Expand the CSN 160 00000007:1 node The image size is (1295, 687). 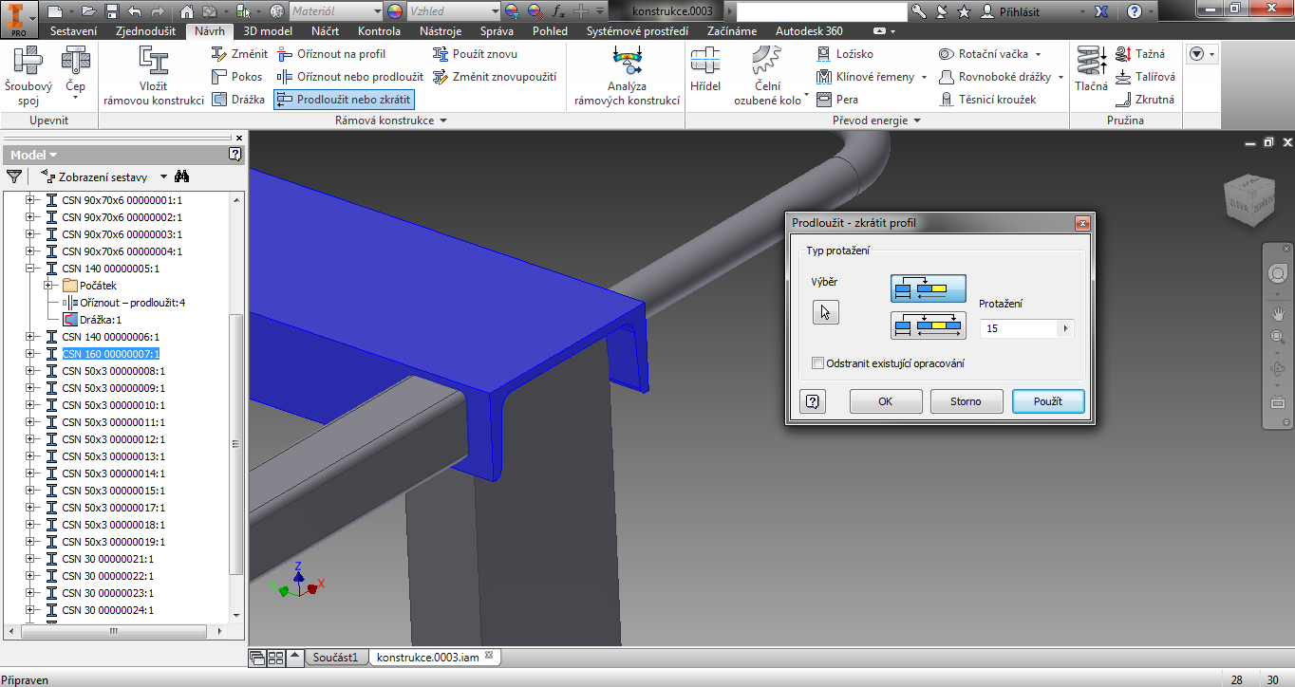[x=29, y=354]
